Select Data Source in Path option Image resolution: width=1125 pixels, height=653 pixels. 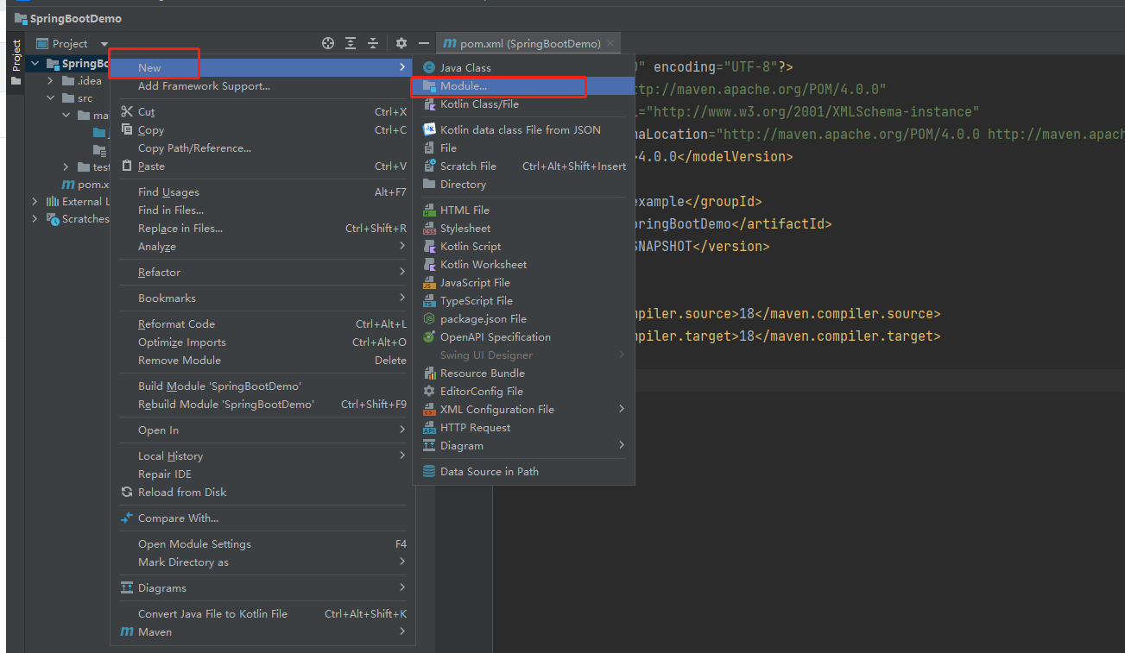tap(489, 472)
